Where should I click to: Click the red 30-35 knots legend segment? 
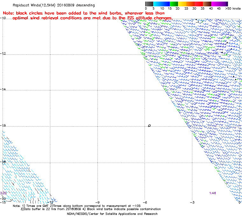coord(199,4)
